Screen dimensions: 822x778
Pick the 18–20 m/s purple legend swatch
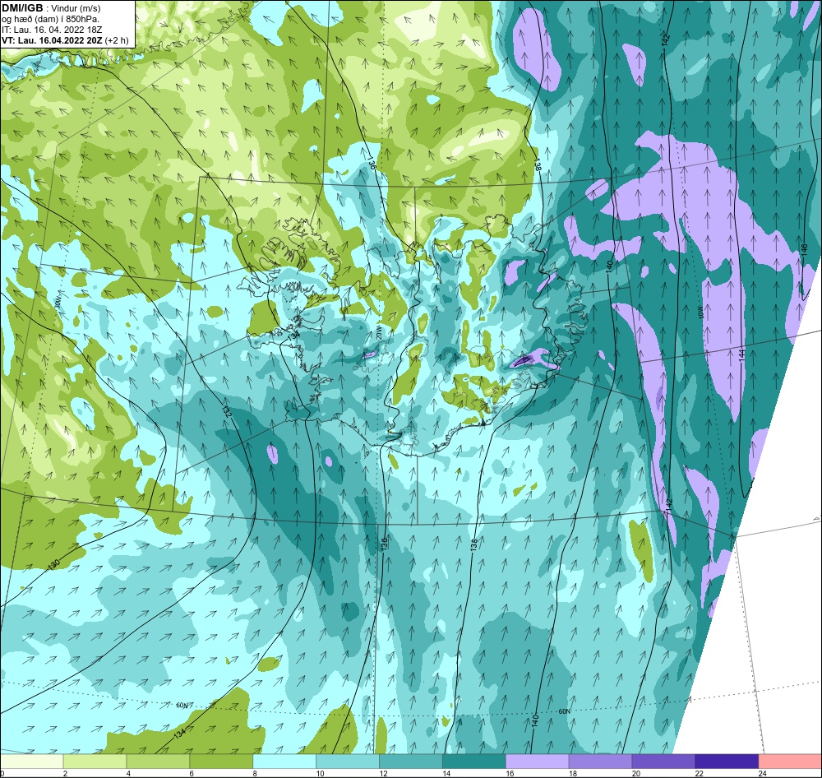coord(600,761)
